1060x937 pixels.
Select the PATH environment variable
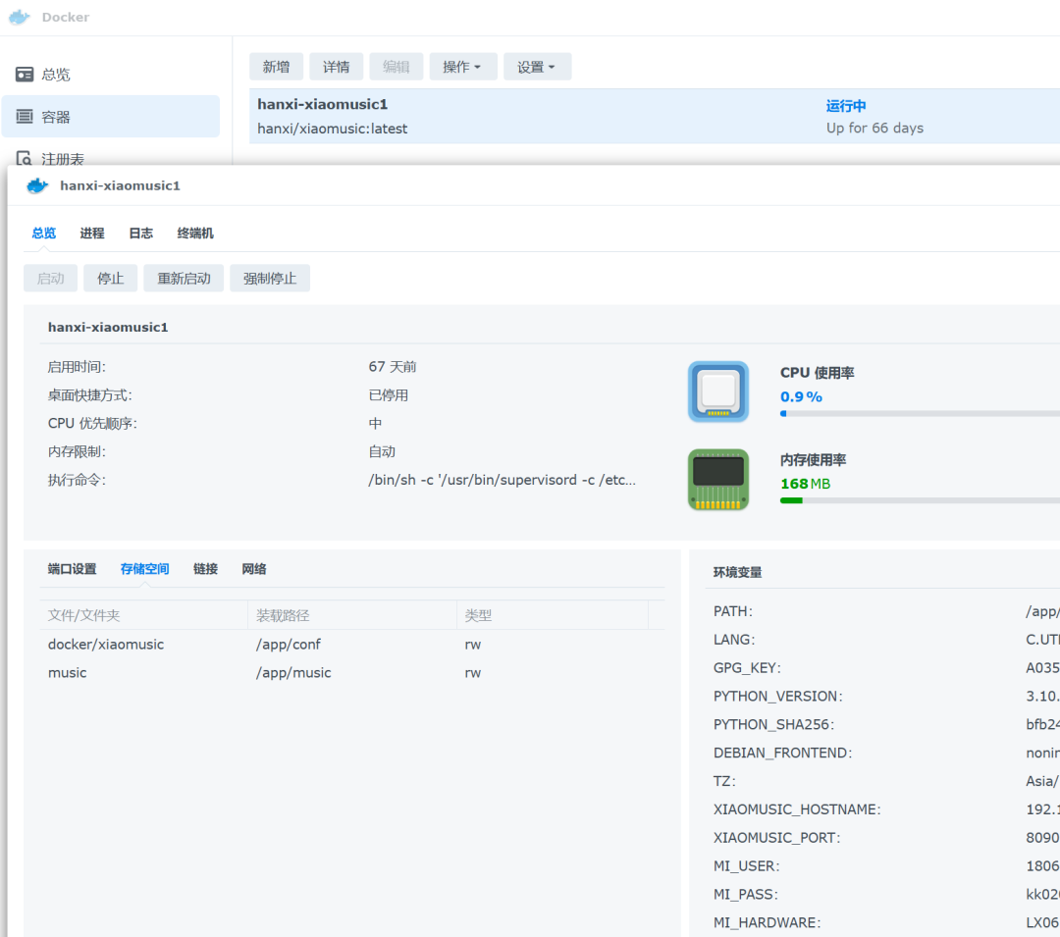[x=733, y=611]
